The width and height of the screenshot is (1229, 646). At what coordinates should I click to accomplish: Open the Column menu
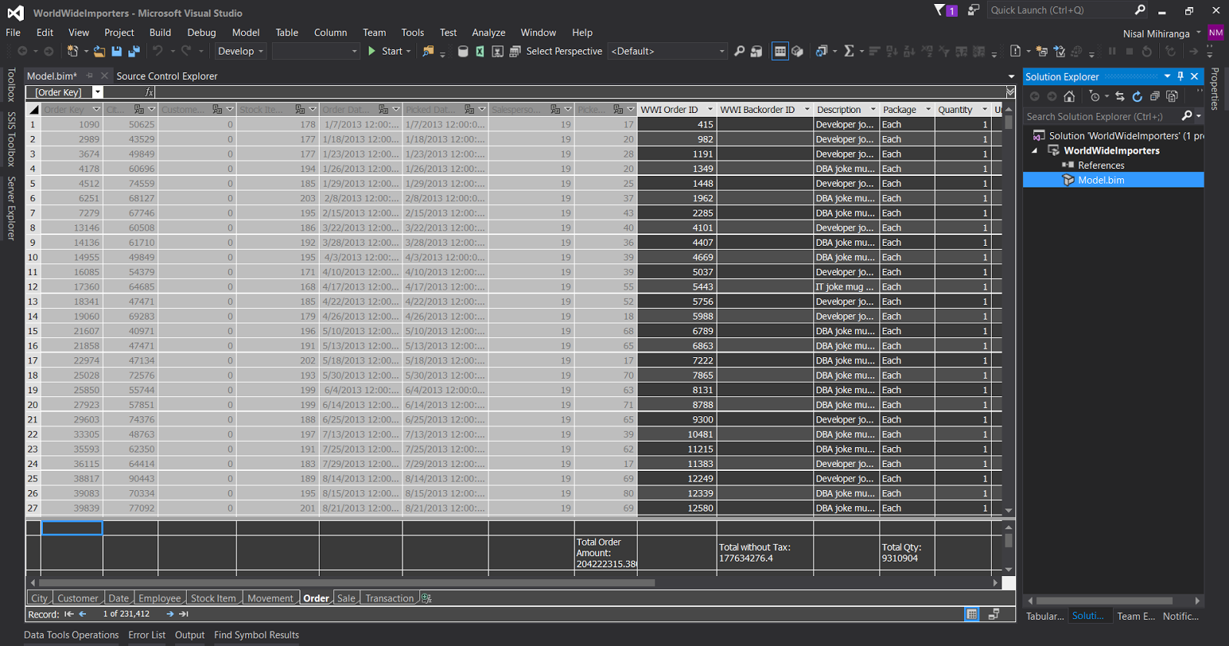click(330, 32)
